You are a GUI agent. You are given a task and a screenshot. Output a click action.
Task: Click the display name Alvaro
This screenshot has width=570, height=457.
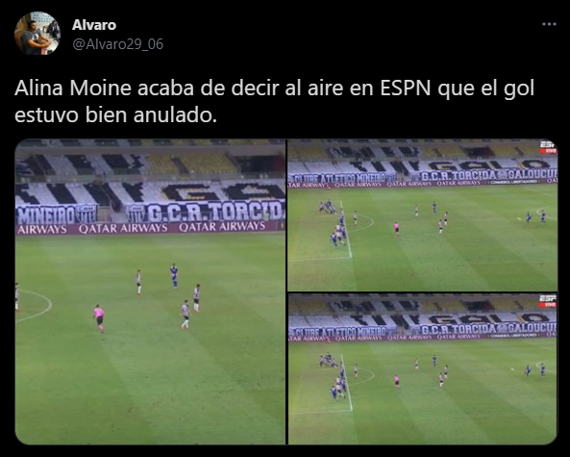click(x=94, y=25)
